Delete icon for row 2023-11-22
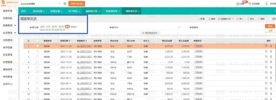The height and width of the screenshot is (100, 276). pyautogui.click(x=271, y=52)
